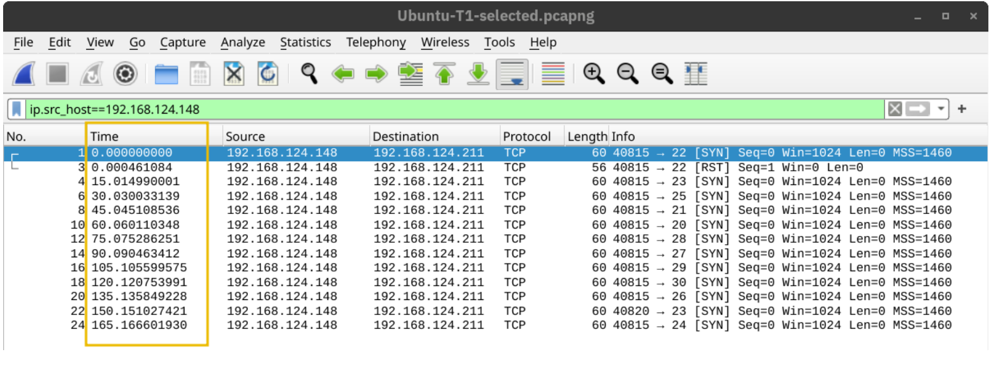Open the View menu
989x369 pixels.
(x=100, y=42)
